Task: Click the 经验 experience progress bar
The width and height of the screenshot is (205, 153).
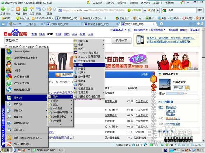Action: pyautogui.click(x=182, y=93)
